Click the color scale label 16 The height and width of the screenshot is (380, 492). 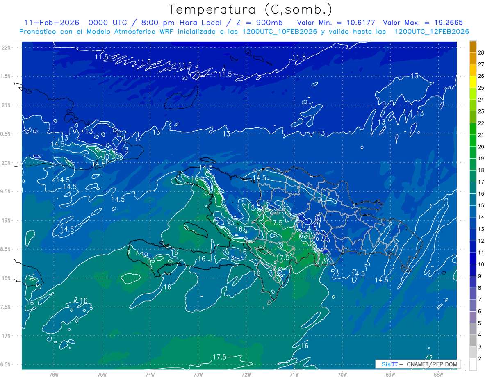click(481, 193)
